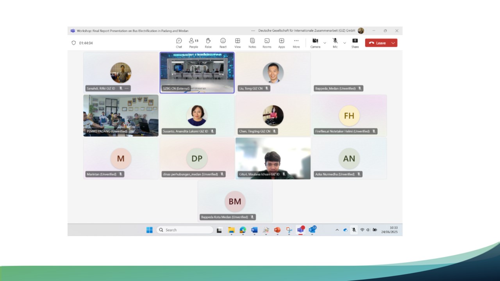Click the Windows taskbar Search box

185,230
